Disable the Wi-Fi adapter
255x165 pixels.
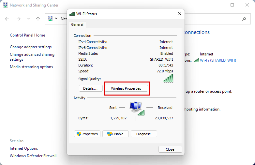point(115,134)
